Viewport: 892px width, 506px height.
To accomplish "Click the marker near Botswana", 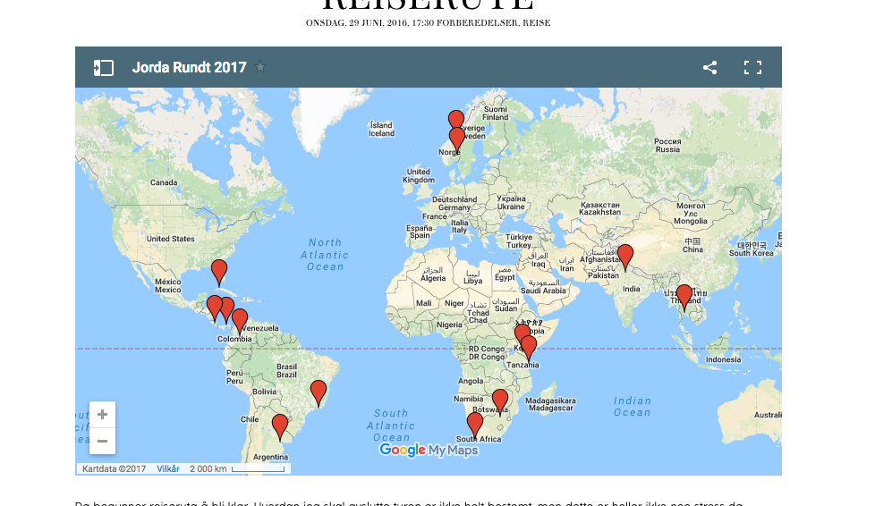I will [x=500, y=400].
